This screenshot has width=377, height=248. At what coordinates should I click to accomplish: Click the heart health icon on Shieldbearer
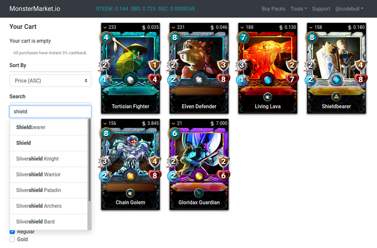tap(361, 80)
